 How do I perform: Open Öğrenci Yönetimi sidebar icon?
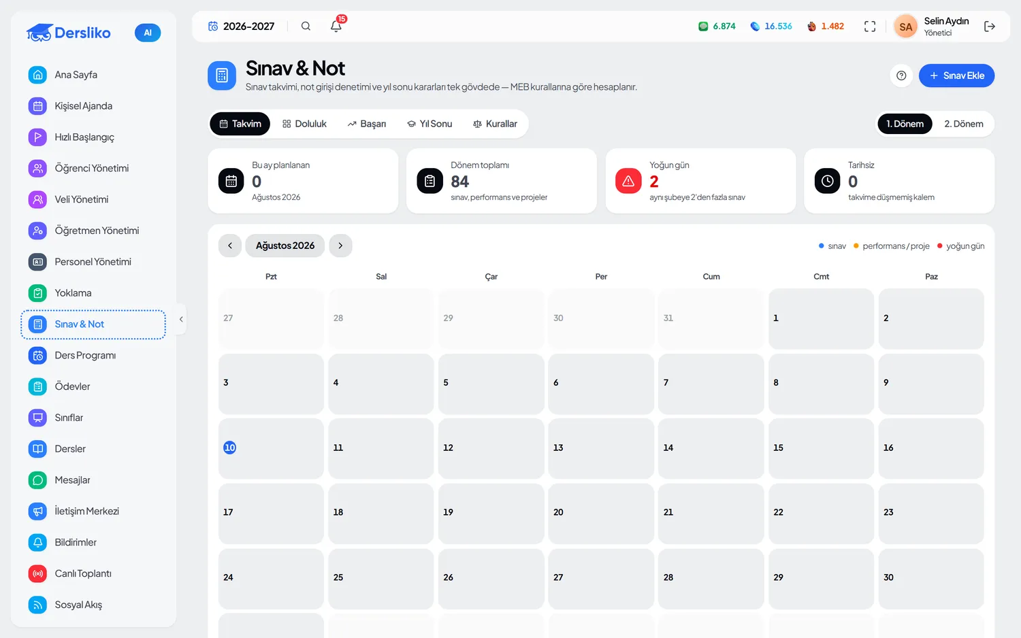point(38,169)
